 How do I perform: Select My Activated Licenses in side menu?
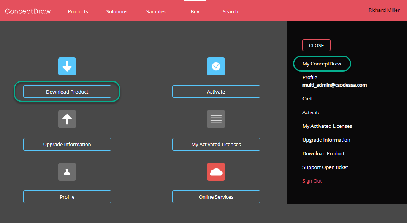pyautogui.click(x=327, y=126)
